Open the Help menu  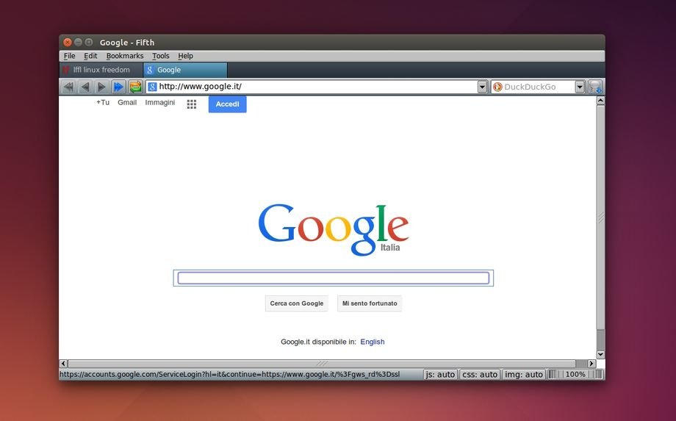click(x=185, y=56)
